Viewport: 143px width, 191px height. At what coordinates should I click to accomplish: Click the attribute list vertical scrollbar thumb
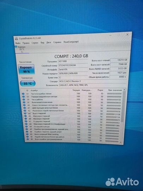(x=123, y=106)
